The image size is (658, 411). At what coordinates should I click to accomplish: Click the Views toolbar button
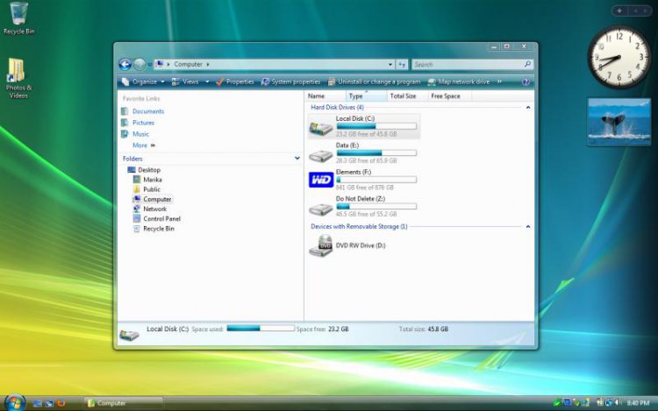point(185,81)
